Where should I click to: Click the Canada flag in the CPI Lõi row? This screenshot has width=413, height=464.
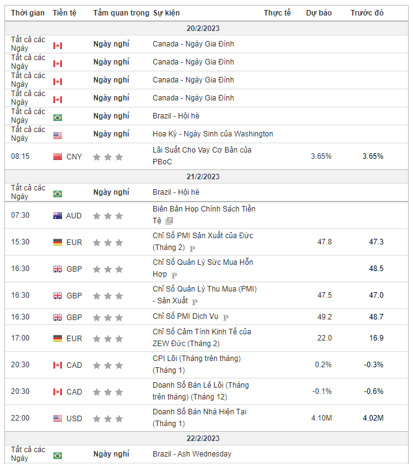pos(58,365)
